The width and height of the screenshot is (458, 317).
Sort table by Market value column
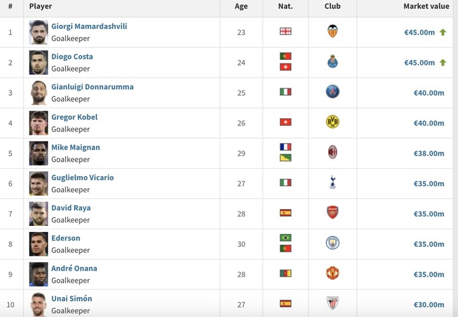click(x=426, y=6)
